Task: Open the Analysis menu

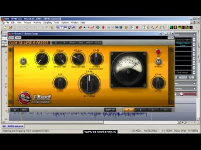Action: pos(37,23)
